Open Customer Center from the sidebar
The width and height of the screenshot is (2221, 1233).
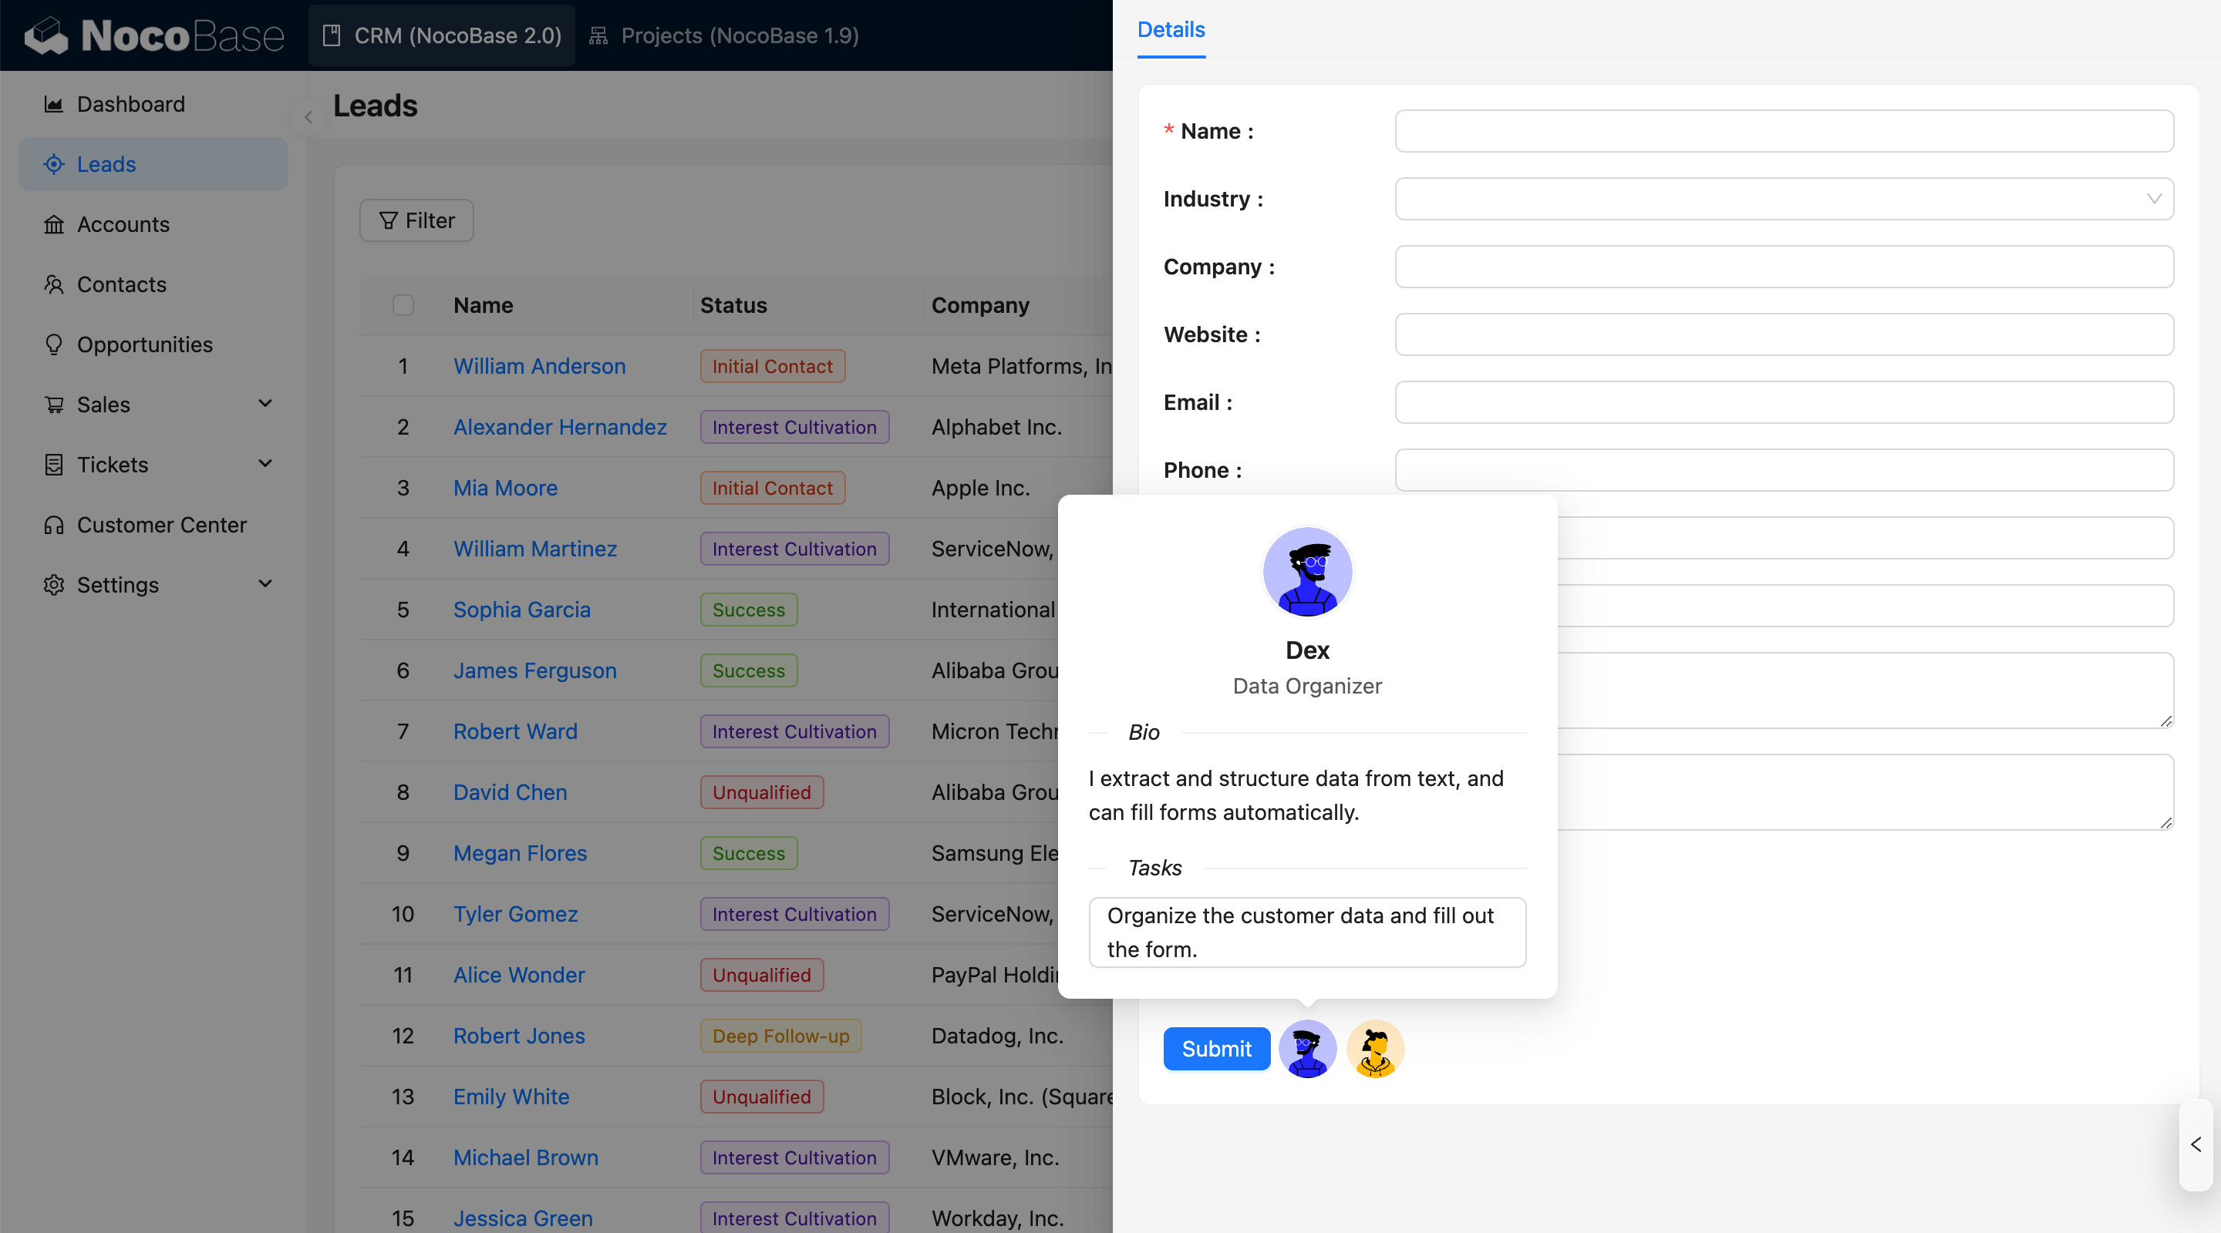[x=161, y=525]
